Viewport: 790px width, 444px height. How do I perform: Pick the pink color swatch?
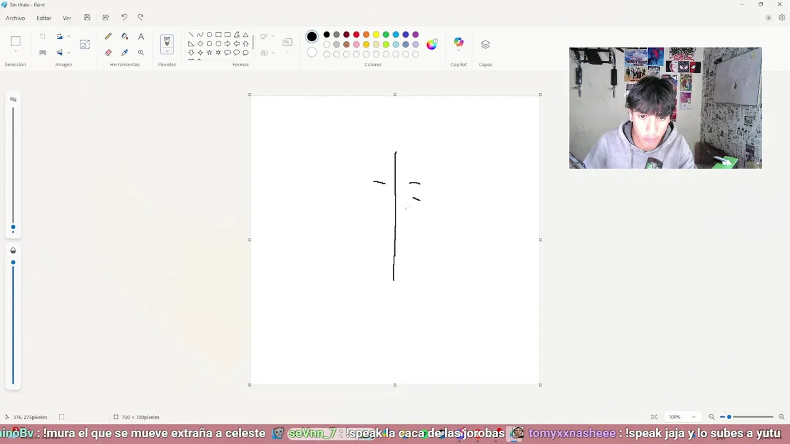[356, 44]
